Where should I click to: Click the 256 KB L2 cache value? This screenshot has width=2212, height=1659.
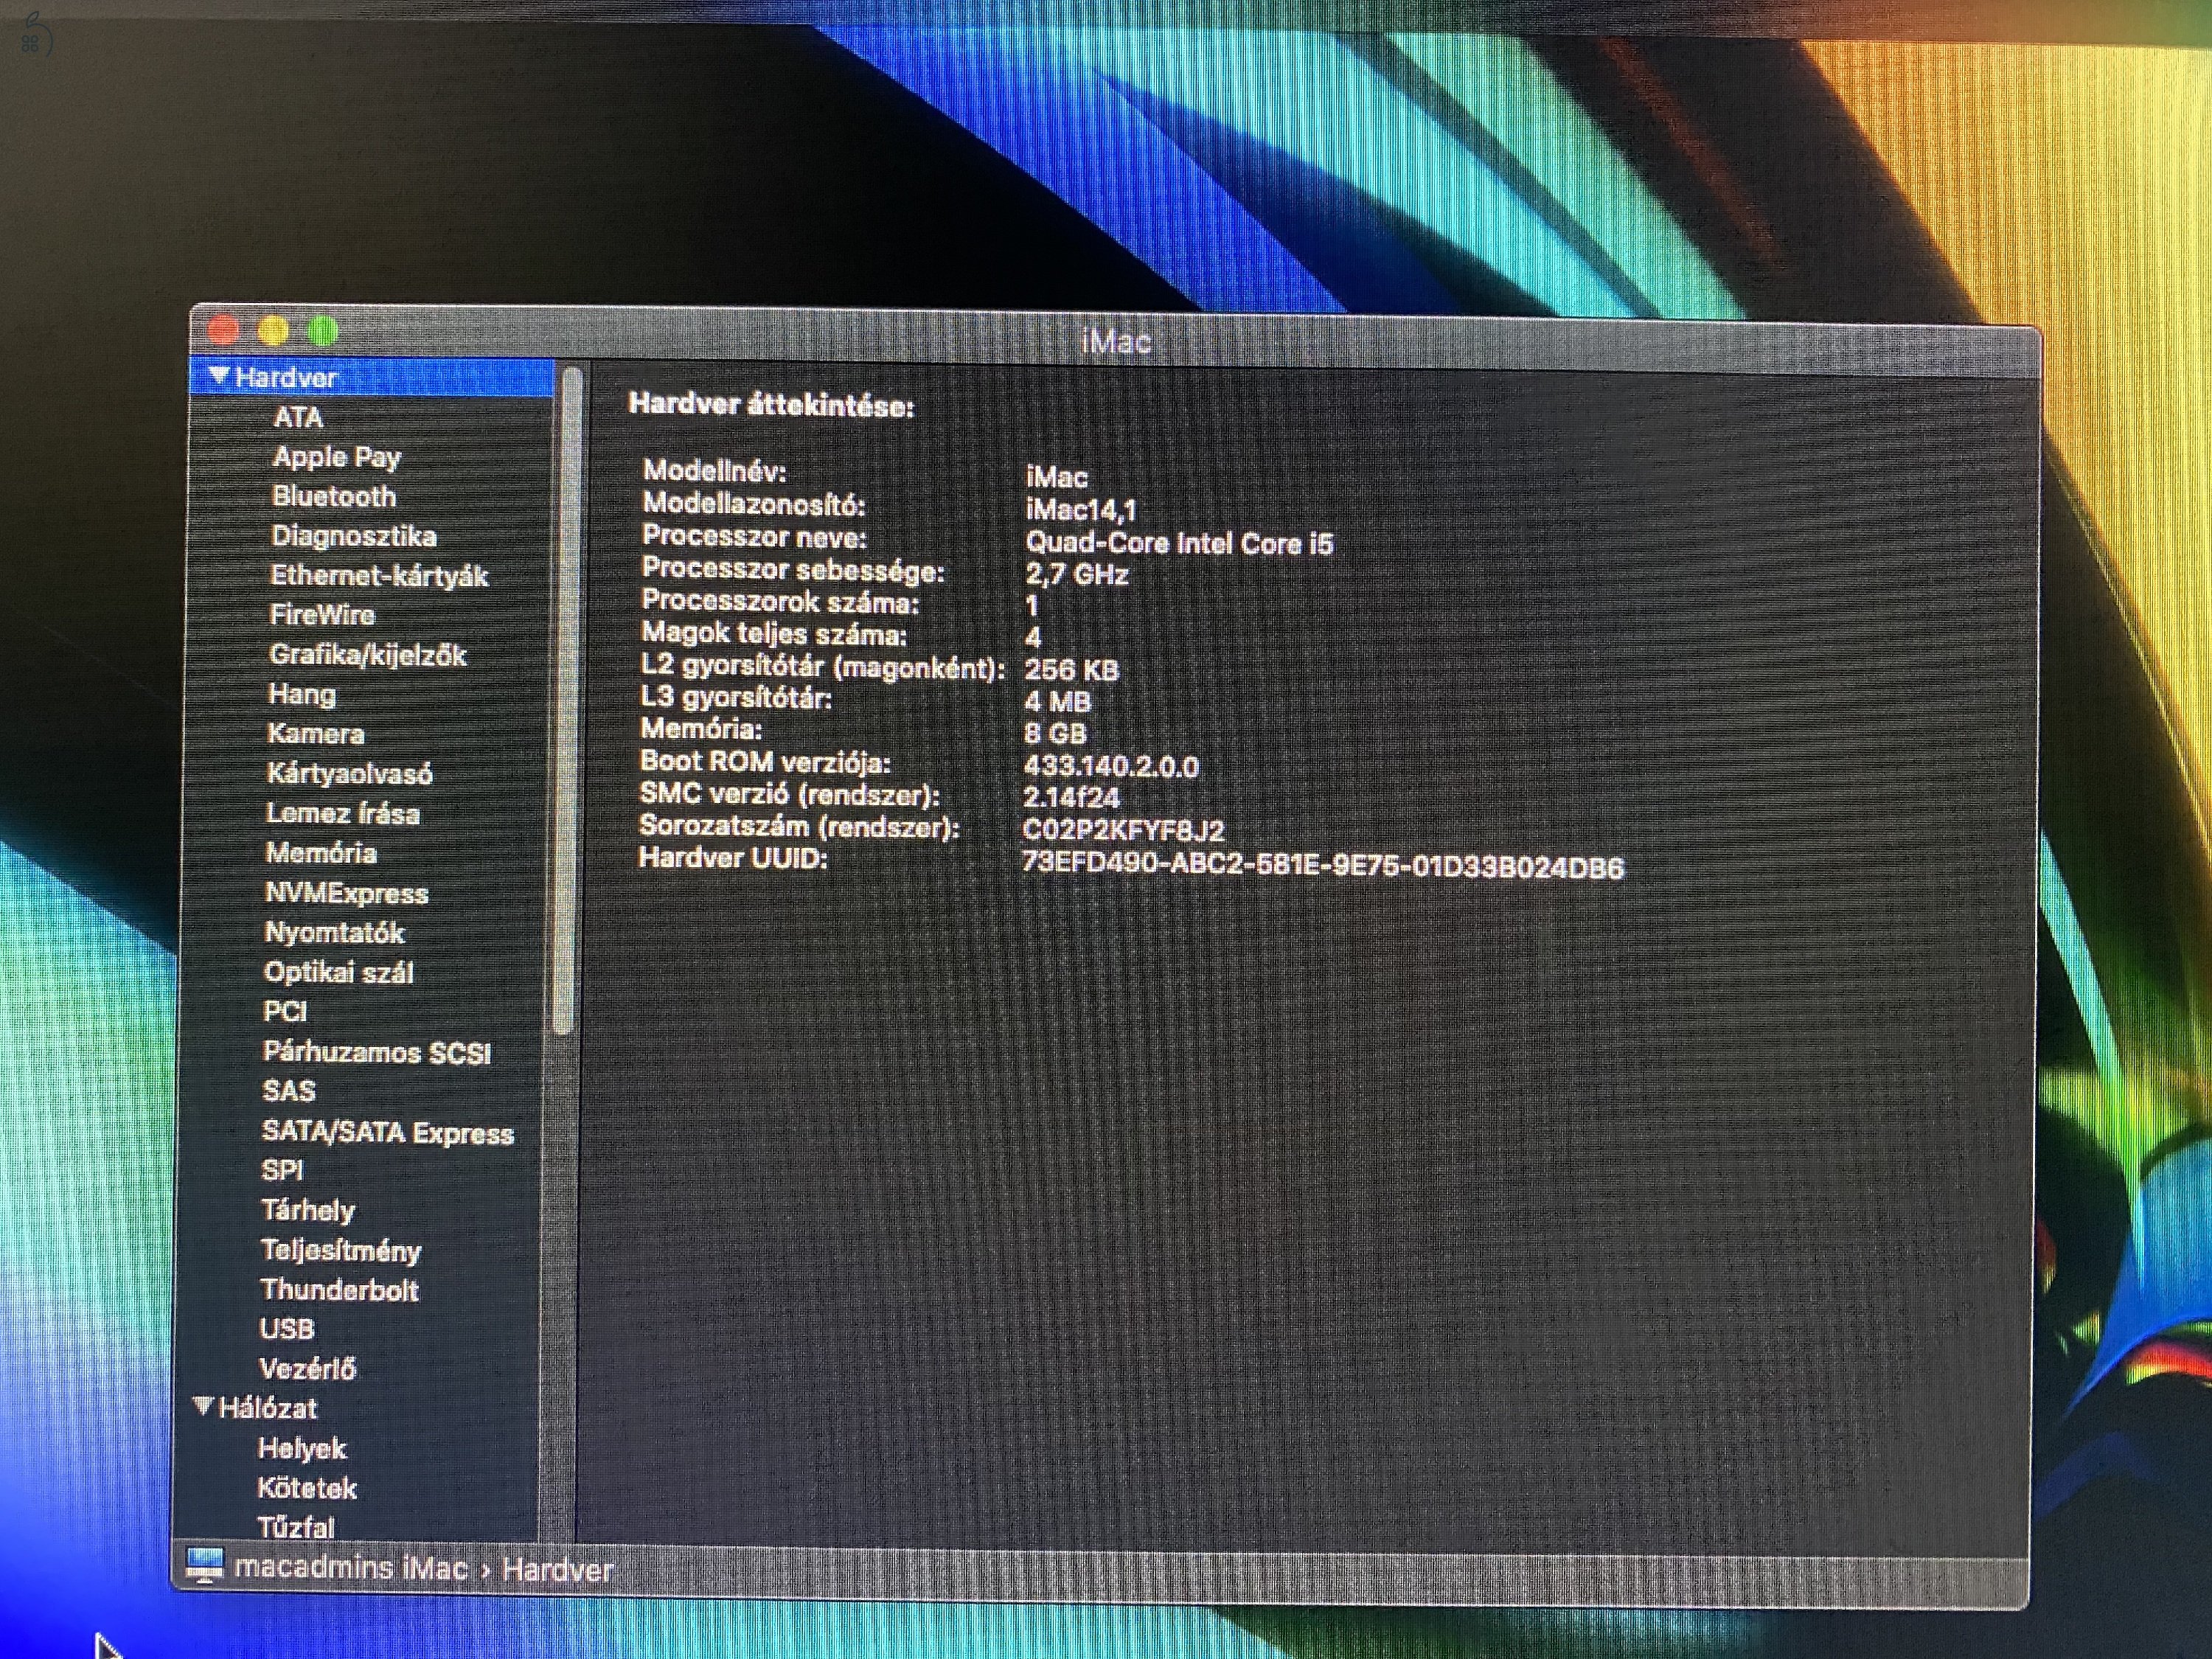click(x=1071, y=669)
